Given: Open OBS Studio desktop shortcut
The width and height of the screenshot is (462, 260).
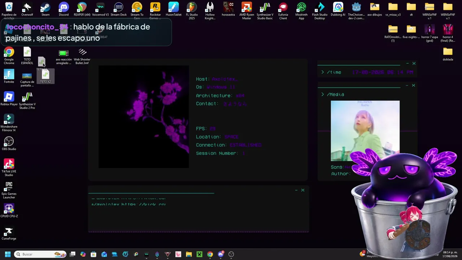Looking at the screenshot, I should pyautogui.click(x=9, y=143).
